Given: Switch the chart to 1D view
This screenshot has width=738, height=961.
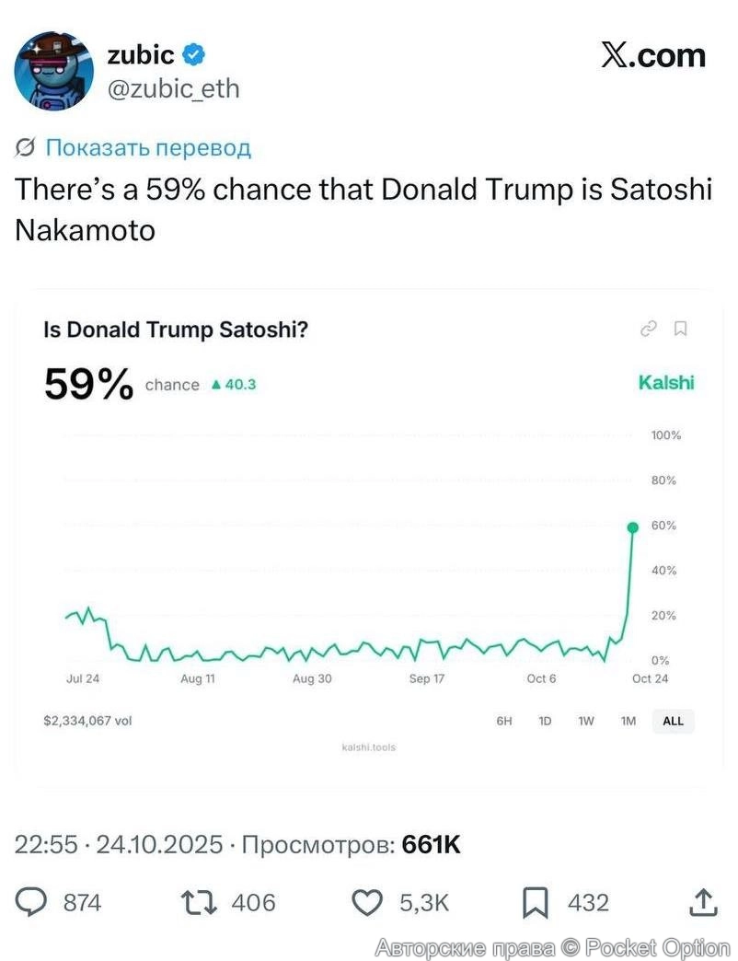Looking at the screenshot, I should [545, 722].
